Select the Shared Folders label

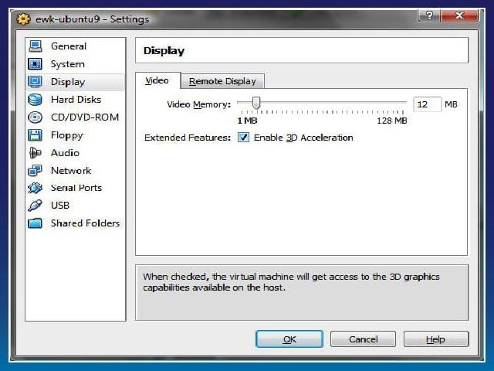(x=85, y=223)
